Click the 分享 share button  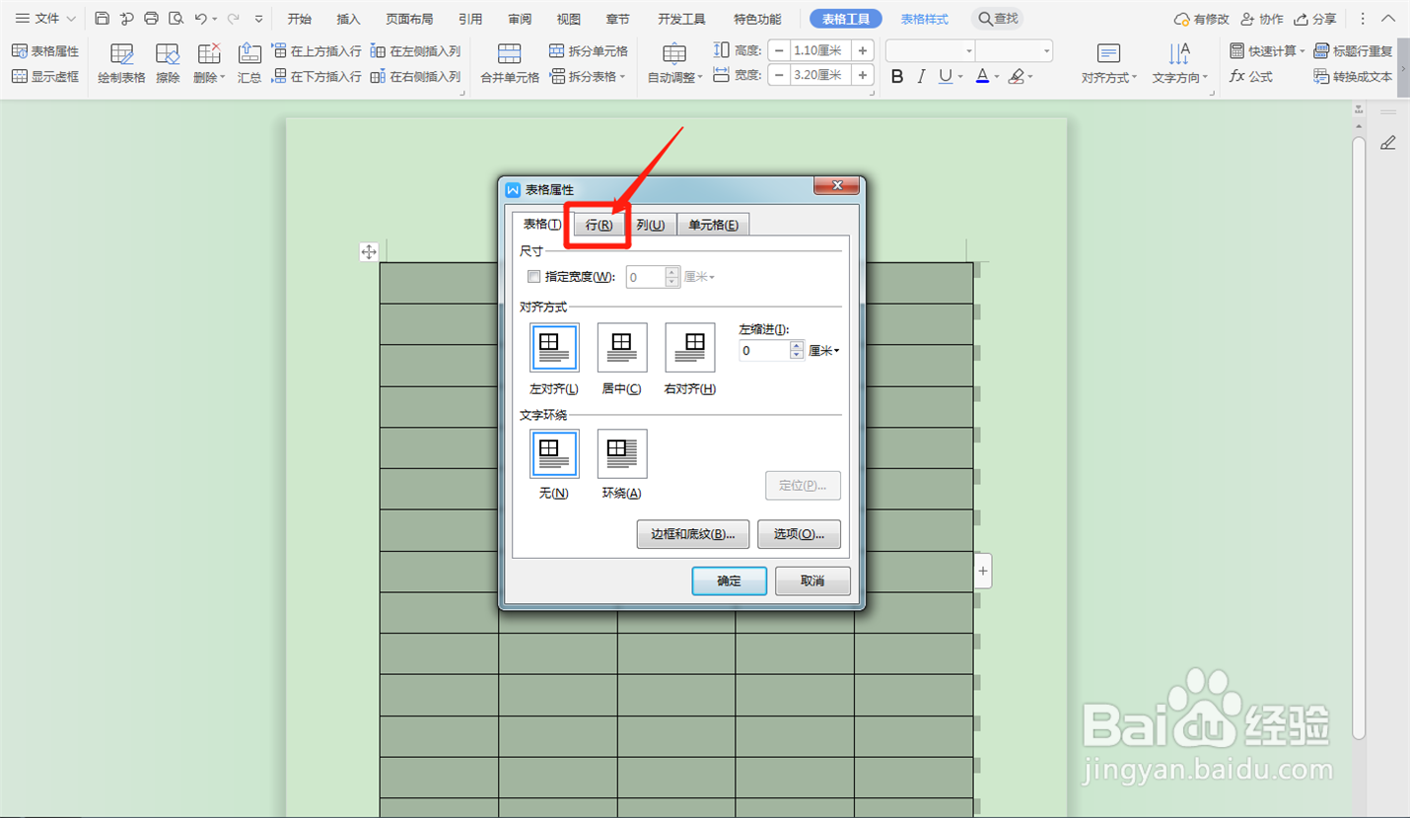click(1315, 19)
